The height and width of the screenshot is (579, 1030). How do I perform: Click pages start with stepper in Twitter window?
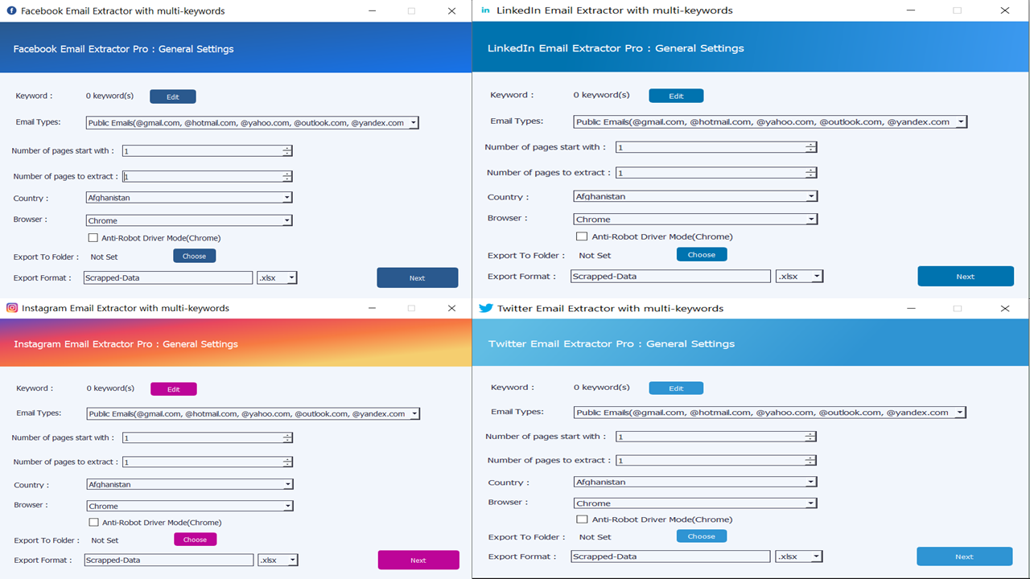(811, 437)
